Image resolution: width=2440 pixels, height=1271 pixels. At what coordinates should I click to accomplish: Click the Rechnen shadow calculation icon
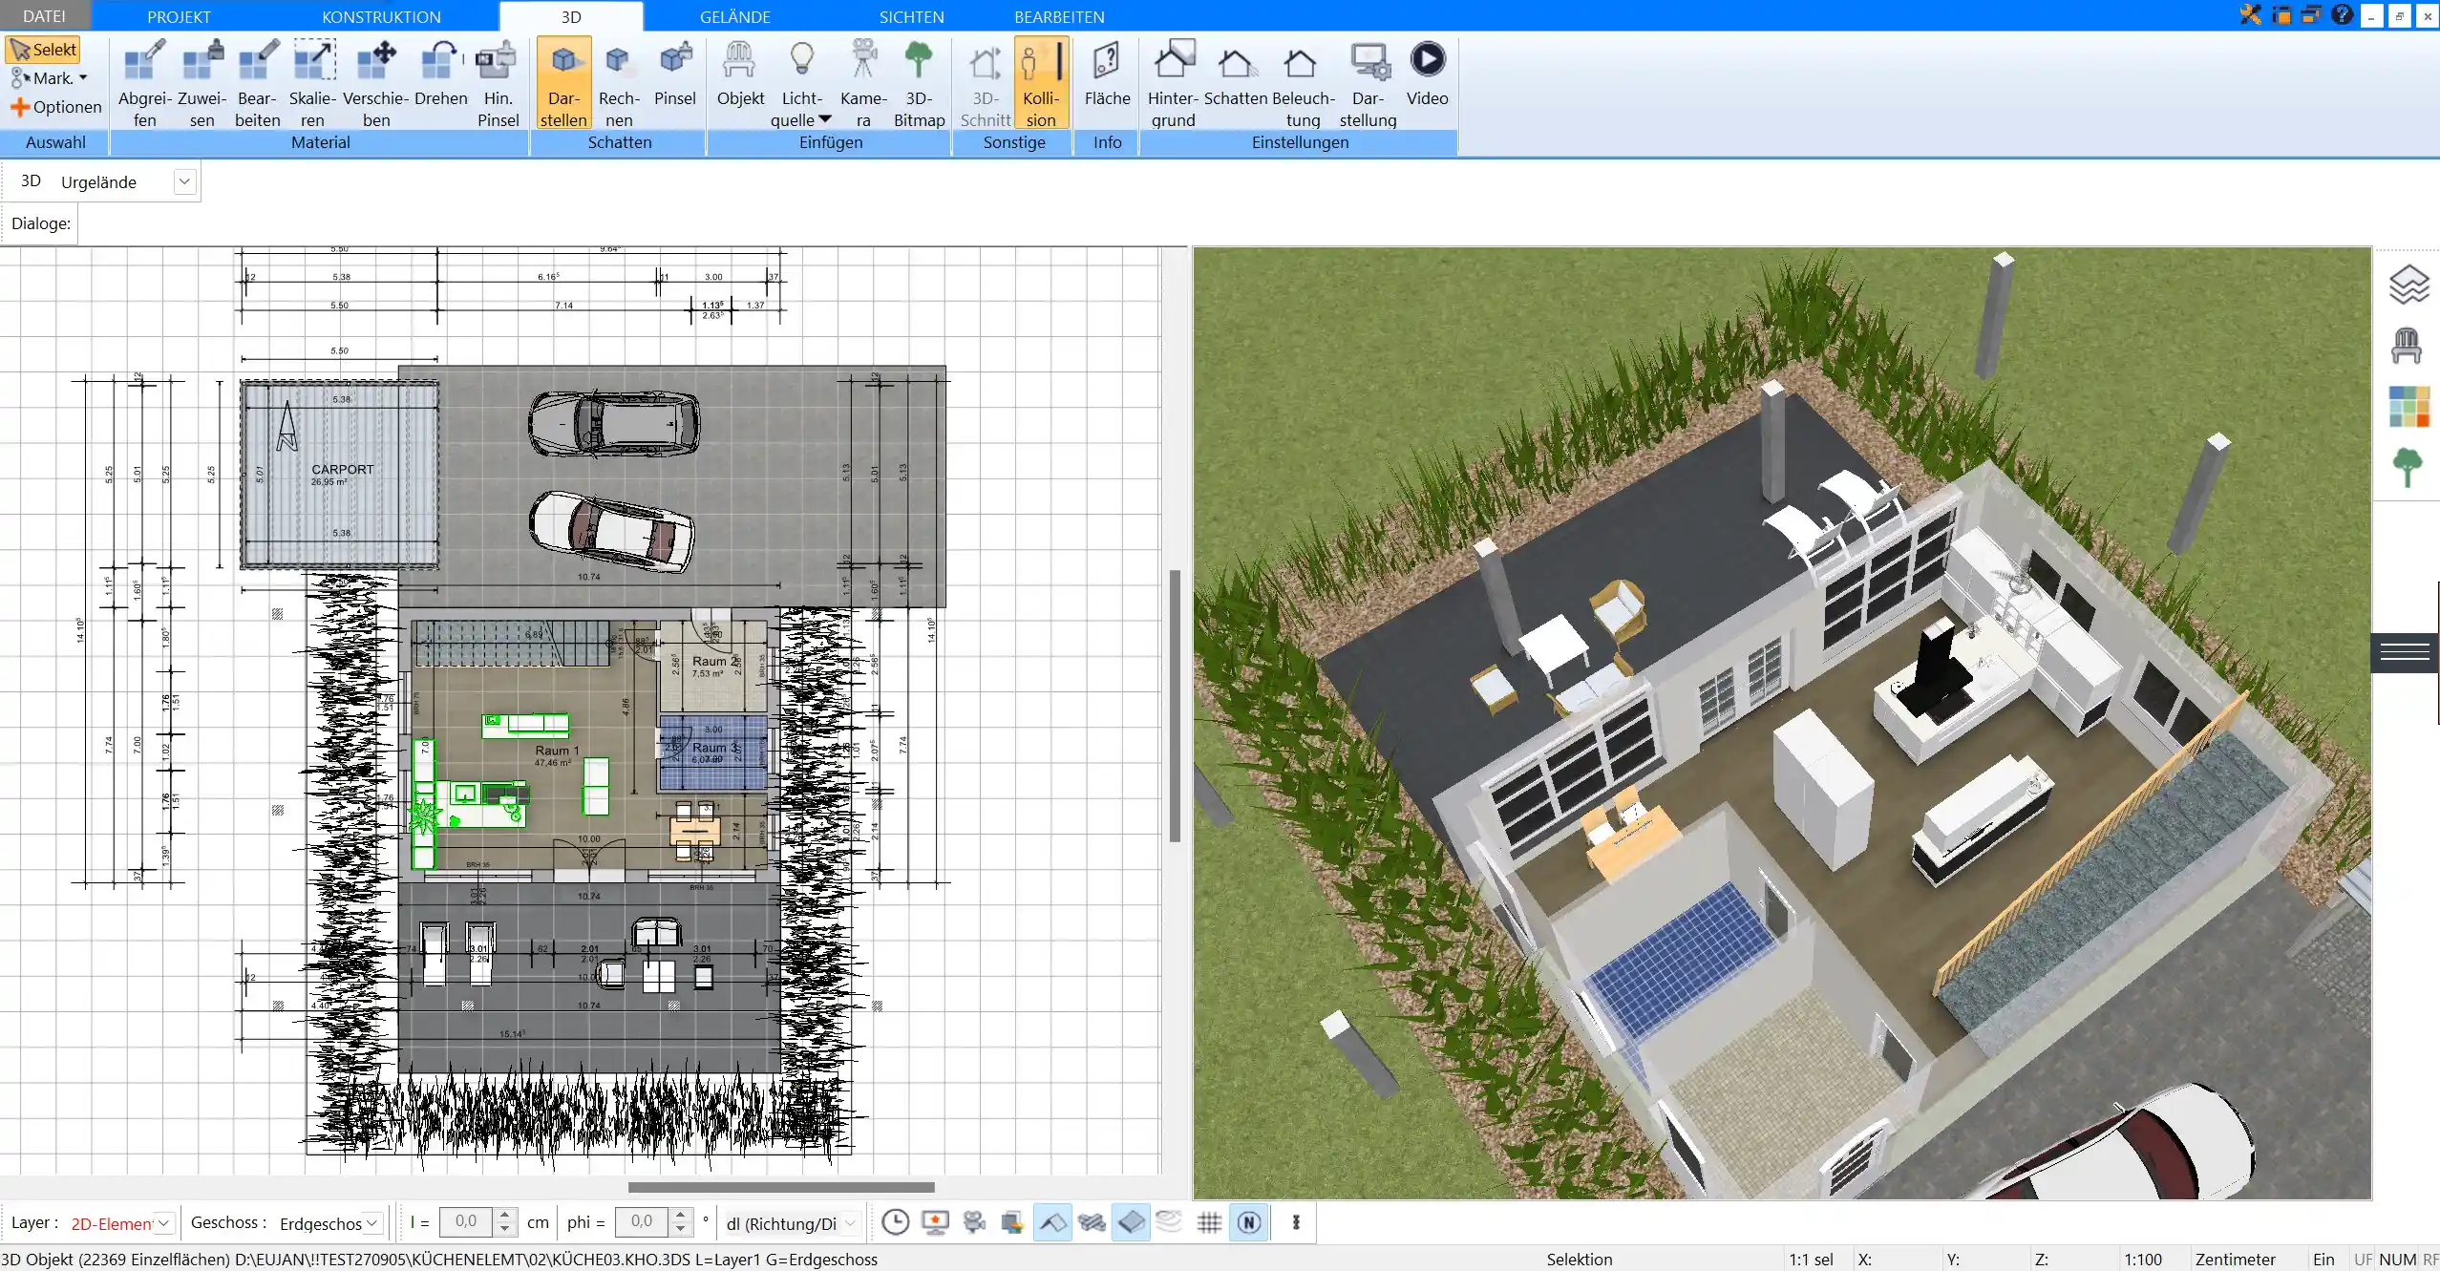619,83
